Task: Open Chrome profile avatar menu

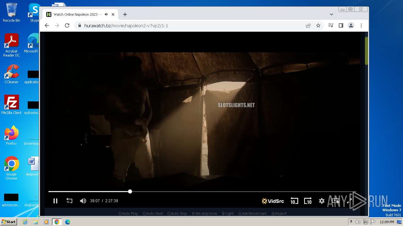Action: pos(351,25)
